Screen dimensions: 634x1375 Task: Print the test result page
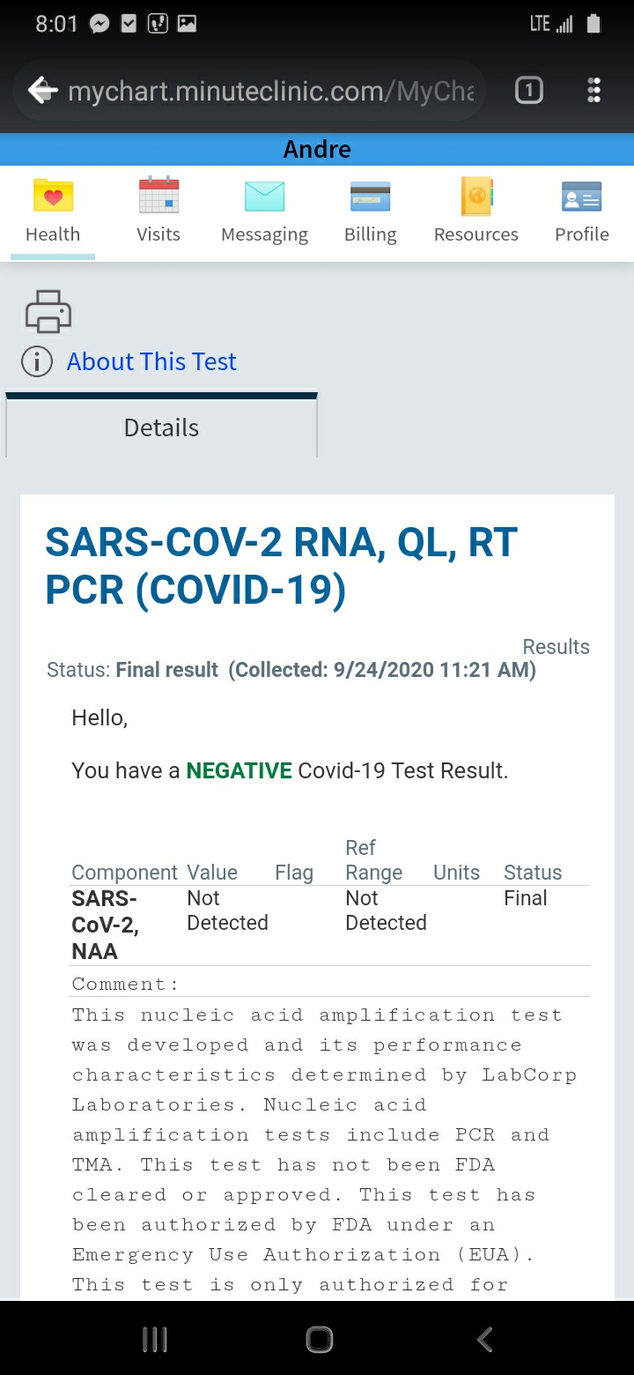pyautogui.click(x=48, y=311)
